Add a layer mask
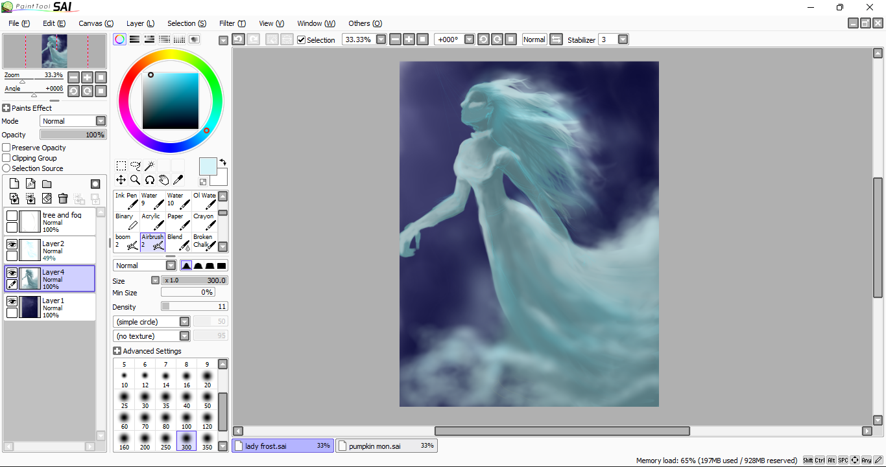 tap(95, 184)
